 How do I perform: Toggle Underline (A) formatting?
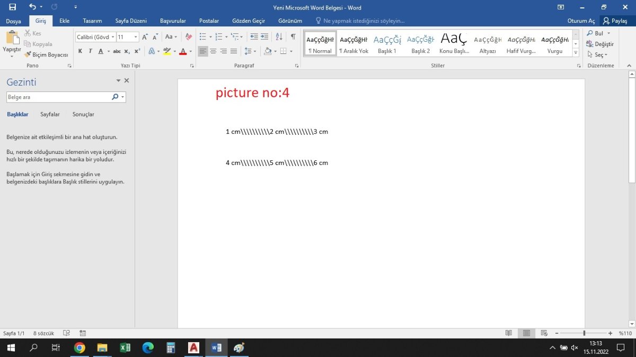pos(101,51)
